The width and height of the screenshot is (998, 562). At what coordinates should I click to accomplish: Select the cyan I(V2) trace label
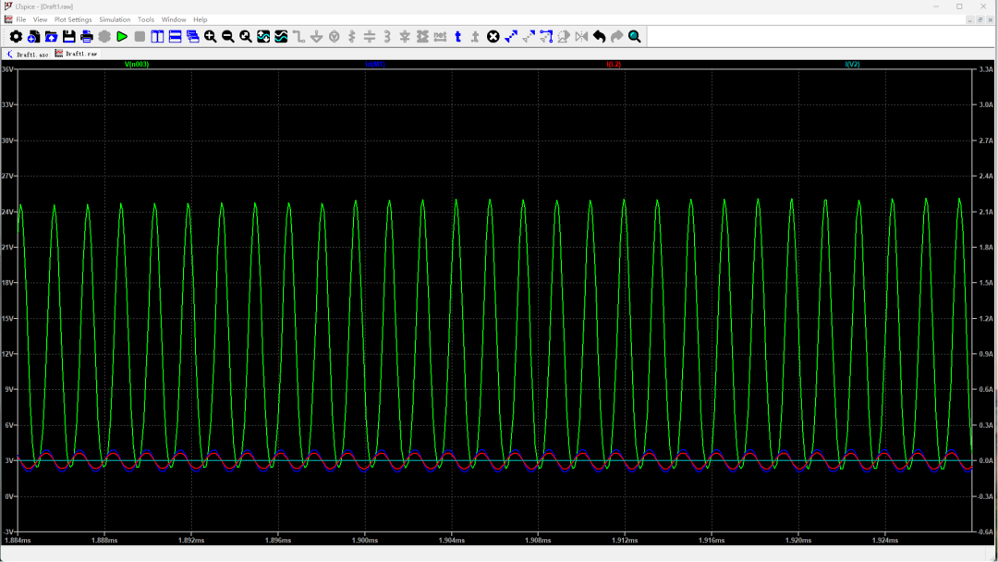[x=852, y=65]
